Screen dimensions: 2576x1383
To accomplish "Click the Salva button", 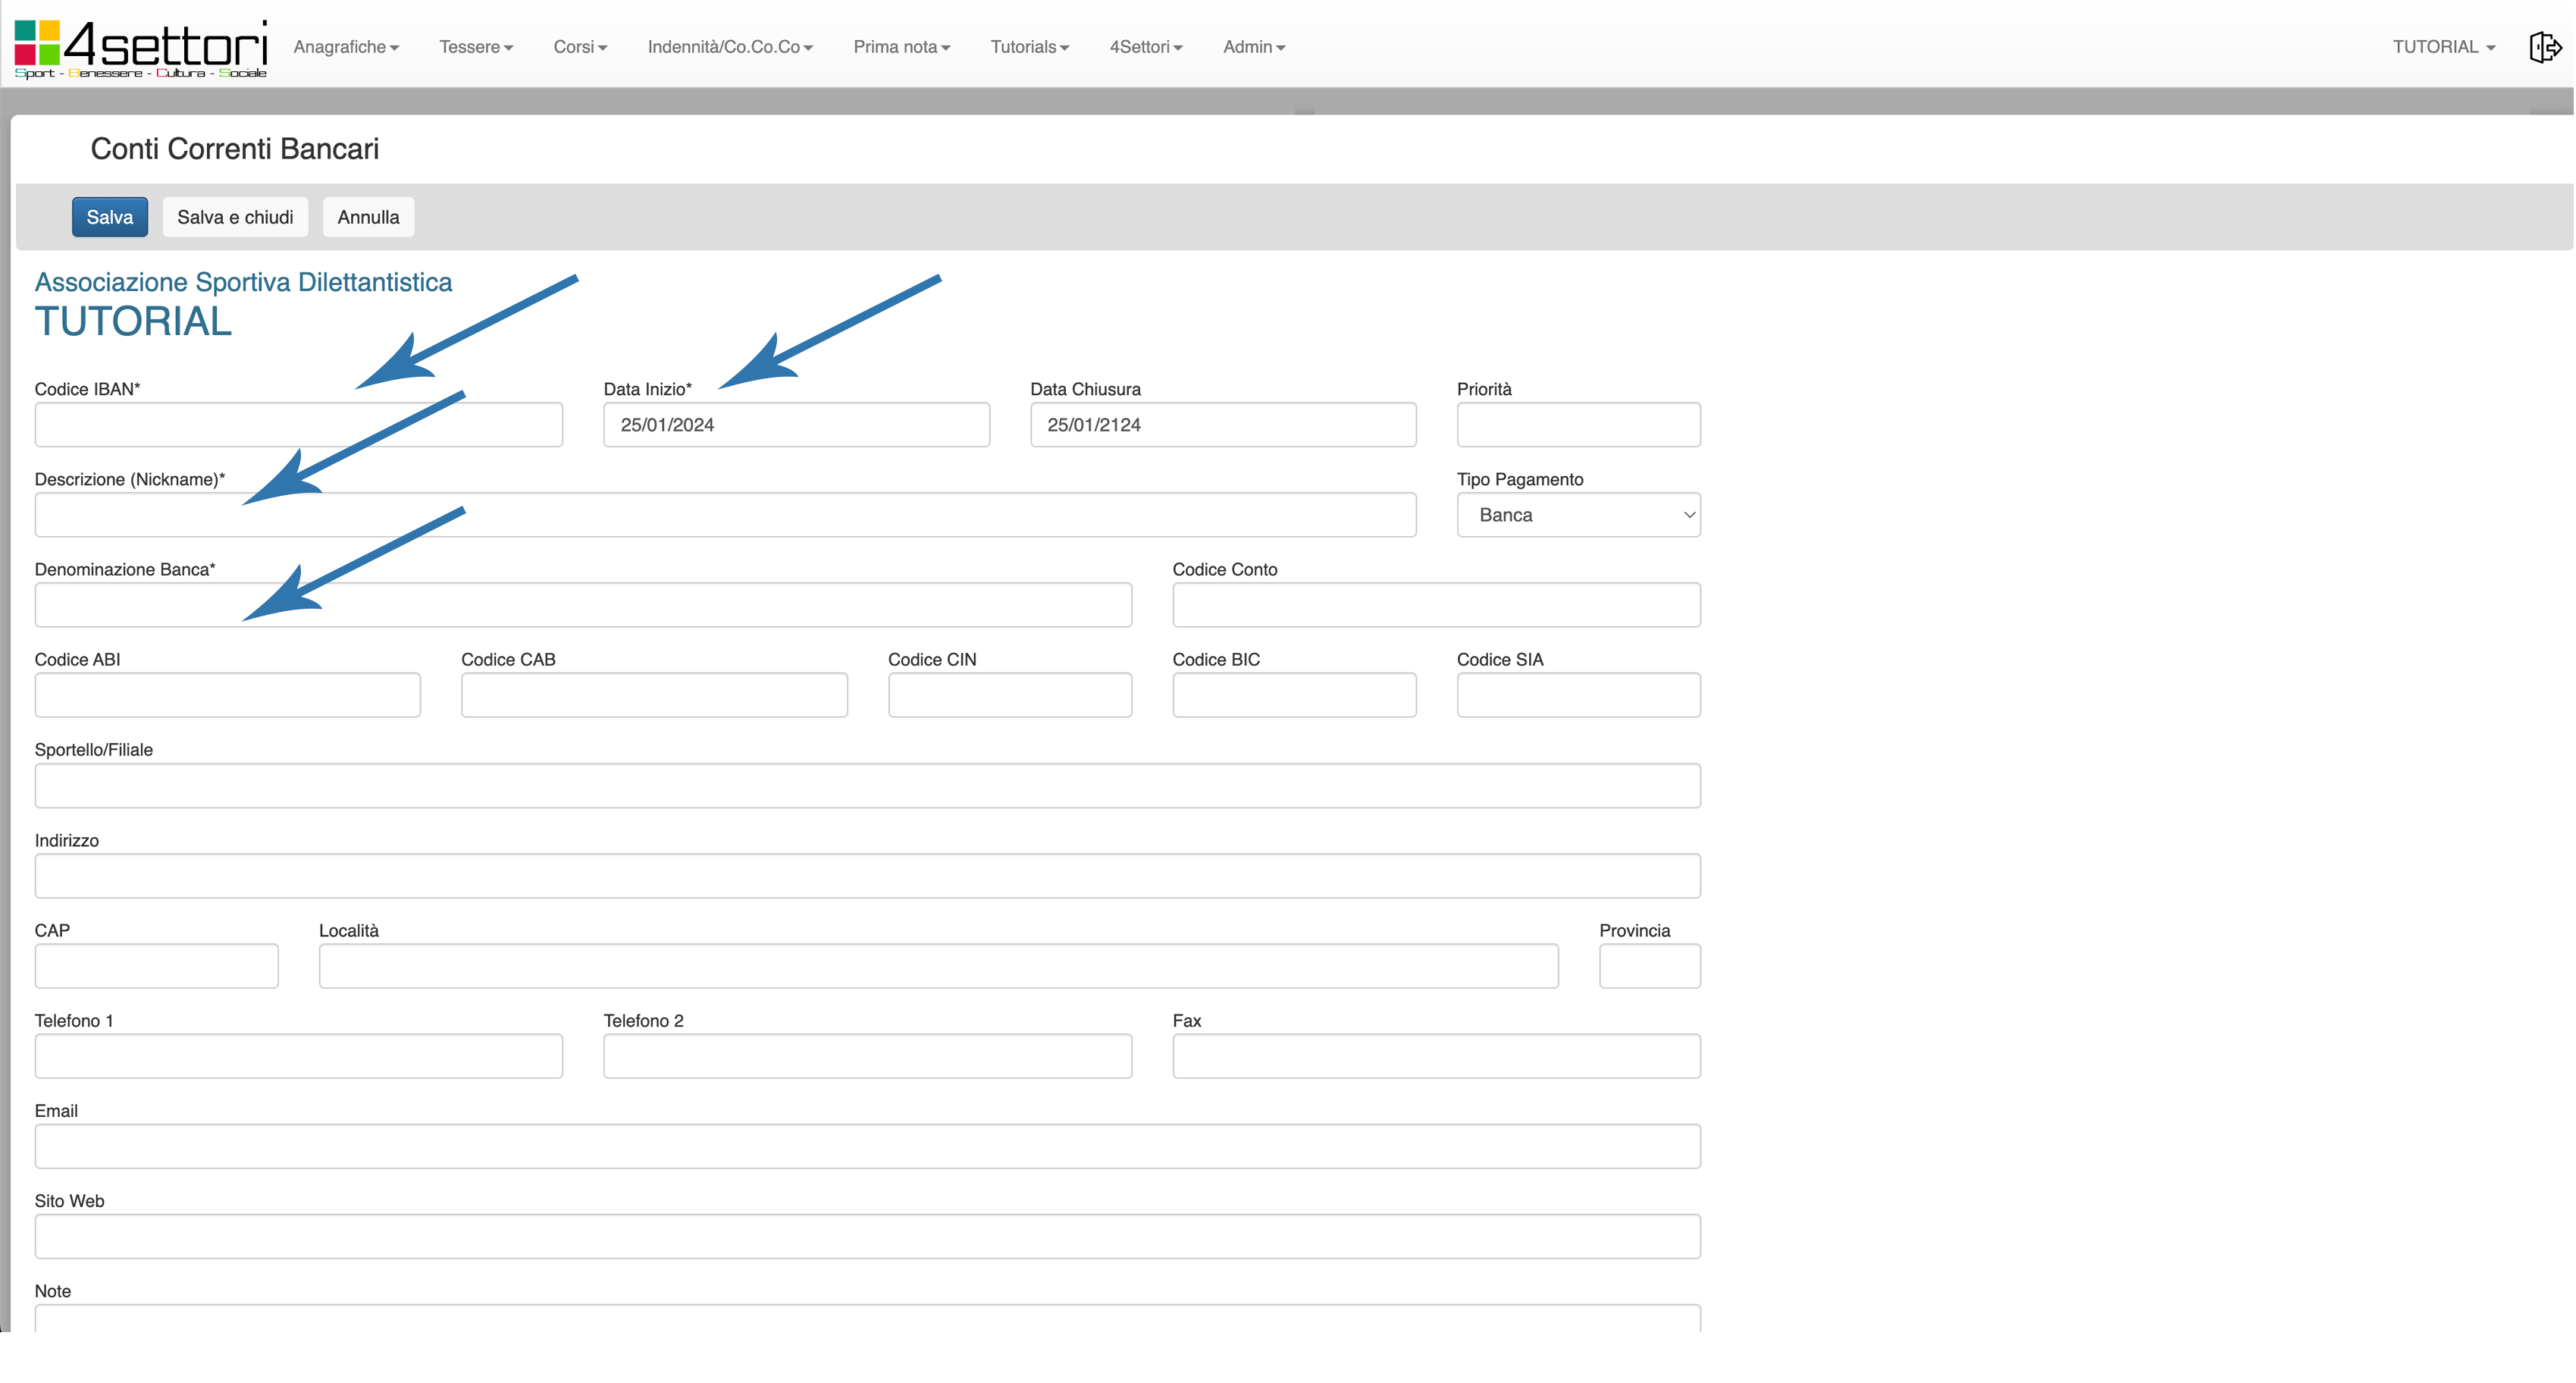I will (x=110, y=217).
